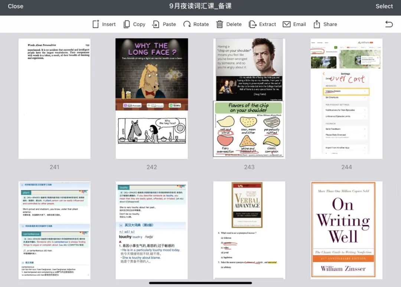Tap the Paste label in toolbar
Viewport: 401px width, 287px height.
coord(169,24)
